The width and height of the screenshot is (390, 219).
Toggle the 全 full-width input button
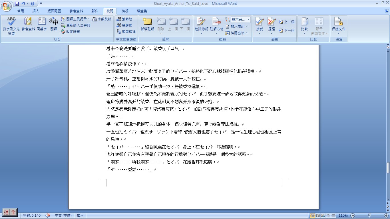coord(13,212)
